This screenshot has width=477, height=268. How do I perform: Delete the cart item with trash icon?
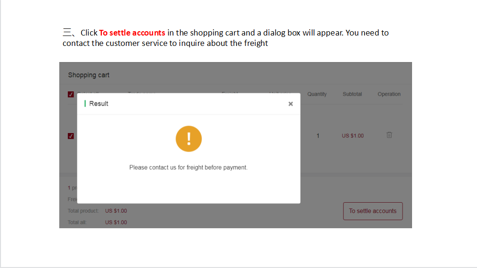tap(389, 135)
